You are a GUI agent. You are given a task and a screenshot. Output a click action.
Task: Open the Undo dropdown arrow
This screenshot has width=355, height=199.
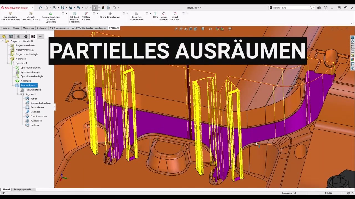tap(82, 8)
